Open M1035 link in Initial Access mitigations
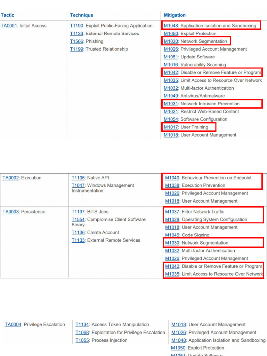267x356 pixels. pyautogui.click(x=171, y=80)
